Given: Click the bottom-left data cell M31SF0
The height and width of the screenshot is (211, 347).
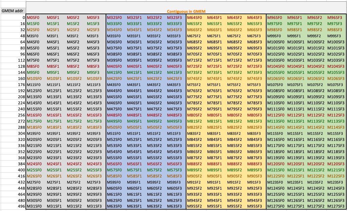Looking at the screenshot, I should [34, 207].
